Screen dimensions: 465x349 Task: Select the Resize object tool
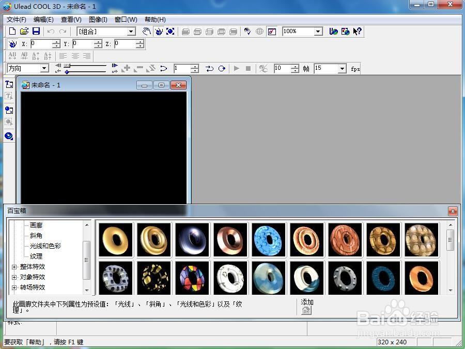pos(170,32)
